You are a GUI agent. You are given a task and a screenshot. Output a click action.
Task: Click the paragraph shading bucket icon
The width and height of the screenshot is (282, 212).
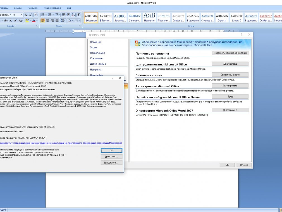click(x=69, y=21)
